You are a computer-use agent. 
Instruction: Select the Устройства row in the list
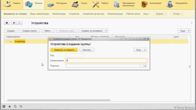point(96,42)
